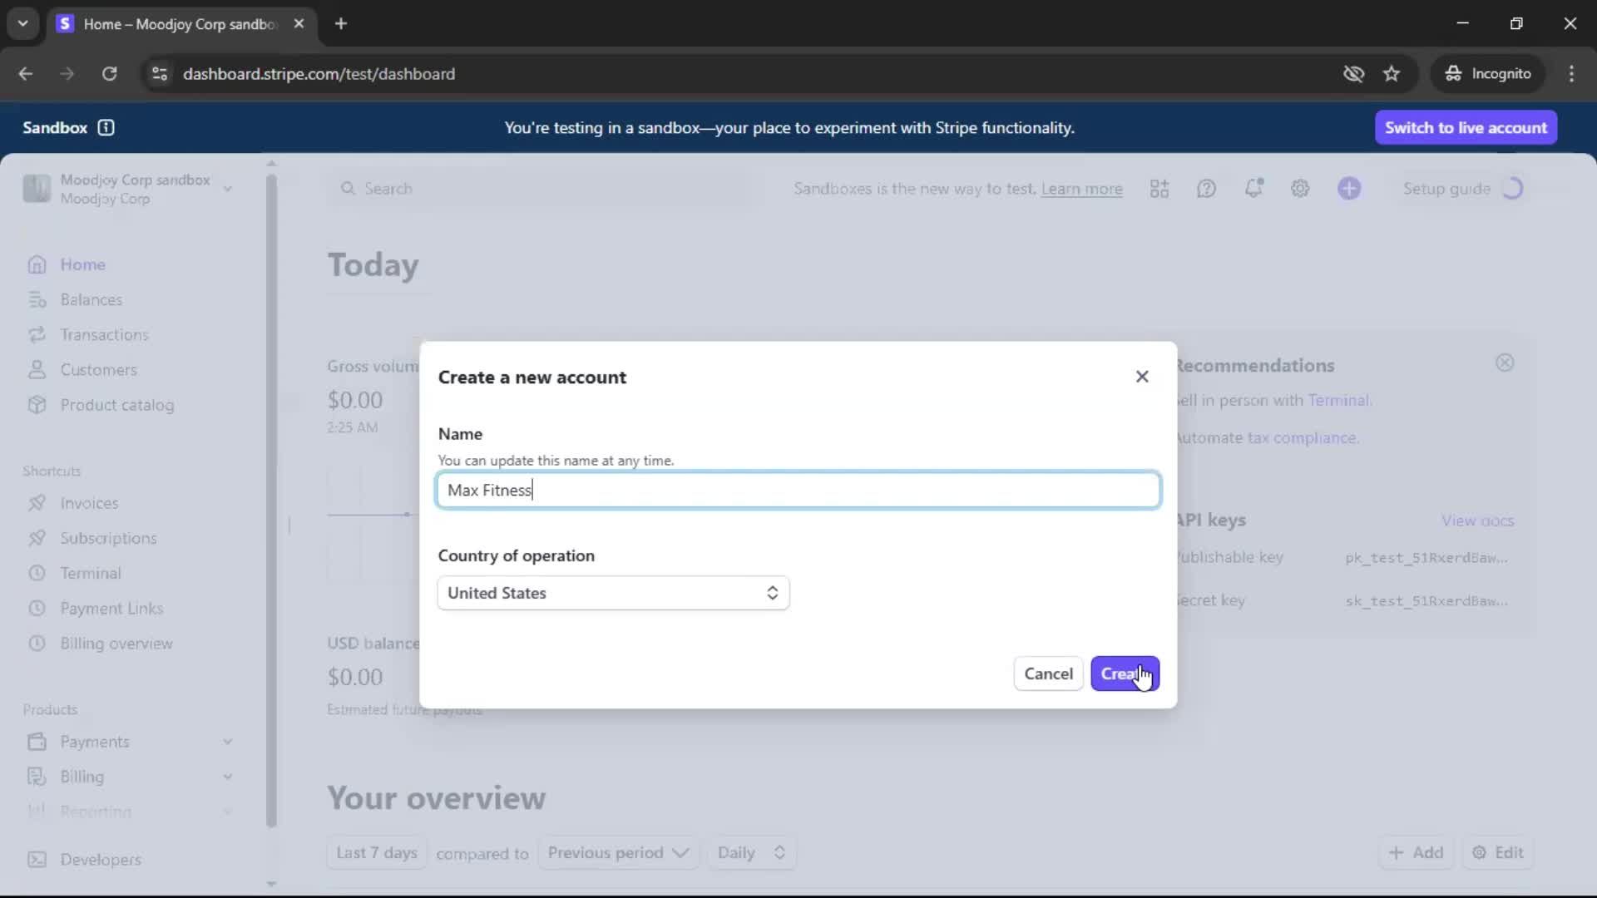Image resolution: width=1597 pixels, height=898 pixels.
Task: Open the Daily interval selector
Action: (x=751, y=852)
